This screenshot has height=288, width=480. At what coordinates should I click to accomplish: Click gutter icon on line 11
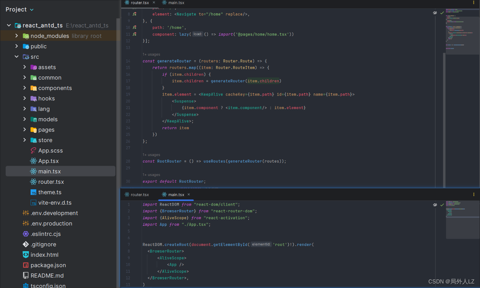click(x=135, y=34)
